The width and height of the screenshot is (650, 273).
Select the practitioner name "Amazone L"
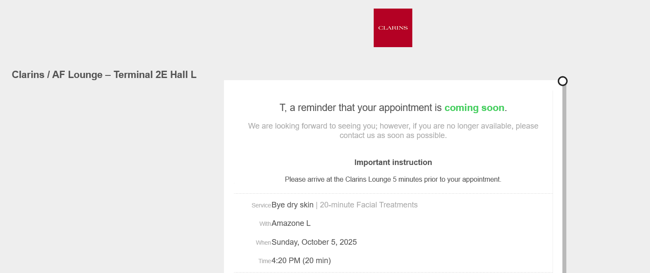[291, 223]
